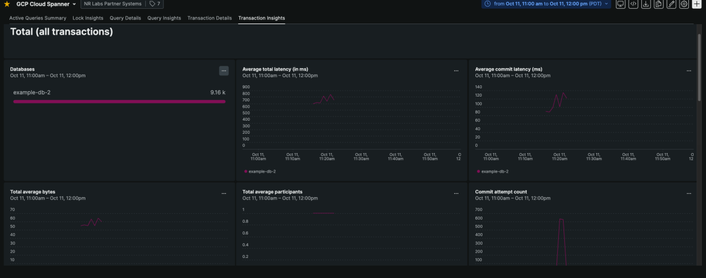Click NR Labs Partner Systems account button
Screen dimensions: 706x278
pos(112,4)
